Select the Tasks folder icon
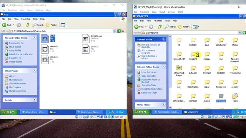This screenshot has width=246, height=138. [235, 95]
